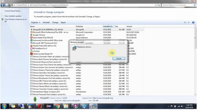Select the Grammarly program icon
This screenshot has width=197, height=110.
tap(31, 40)
